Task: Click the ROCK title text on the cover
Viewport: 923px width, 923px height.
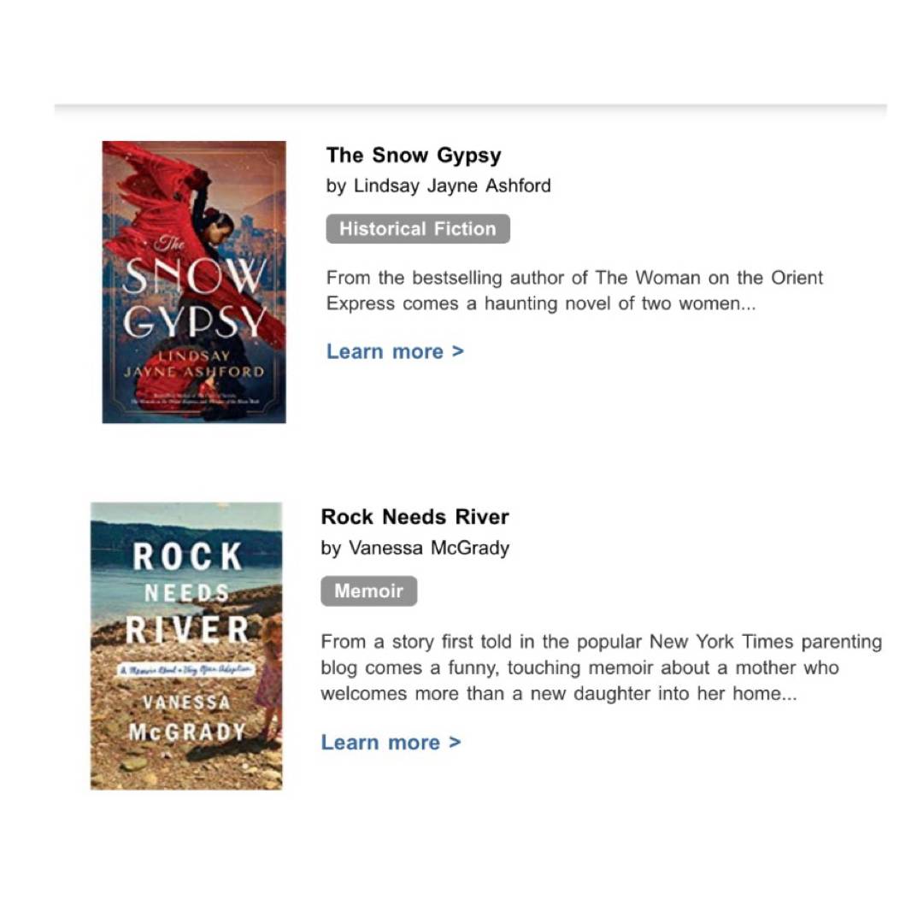Action: tap(187, 556)
